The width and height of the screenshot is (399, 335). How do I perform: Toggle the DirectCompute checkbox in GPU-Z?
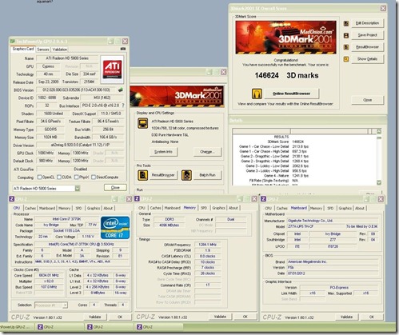pos(94,177)
